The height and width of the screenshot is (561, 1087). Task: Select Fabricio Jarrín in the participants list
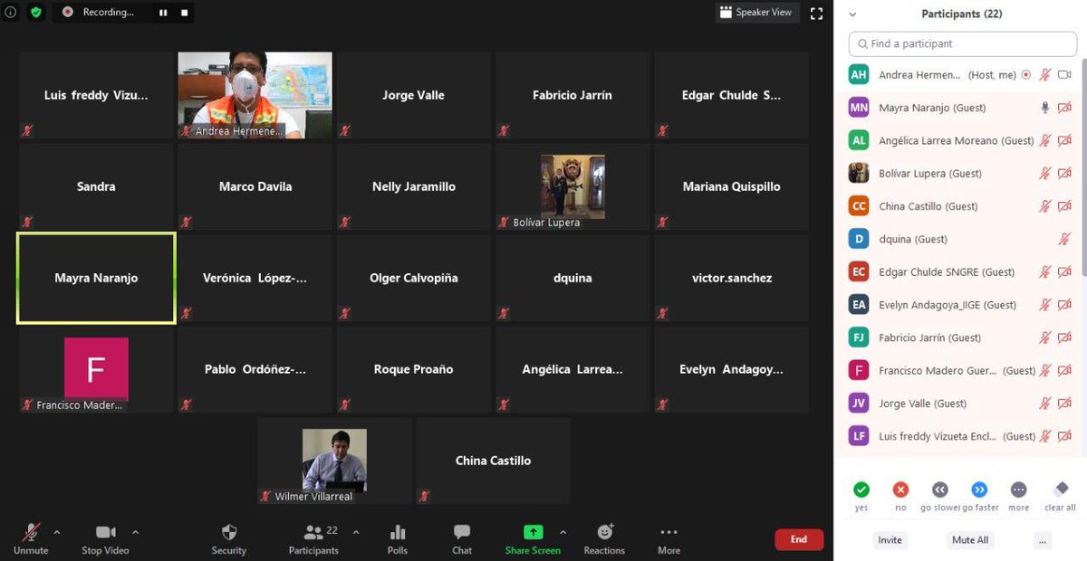pyautogui.click(x=960, y=338)
